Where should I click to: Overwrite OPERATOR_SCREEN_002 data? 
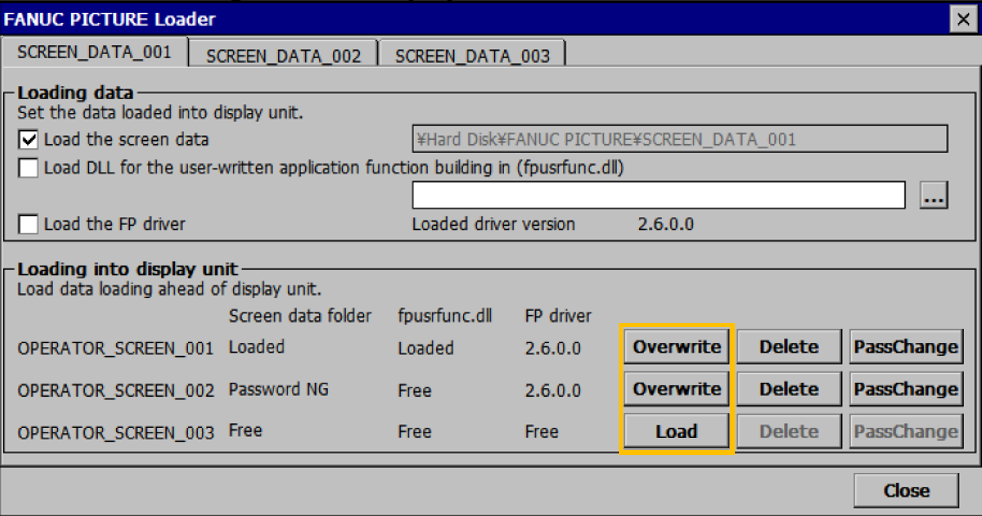[x=676, y=389]
